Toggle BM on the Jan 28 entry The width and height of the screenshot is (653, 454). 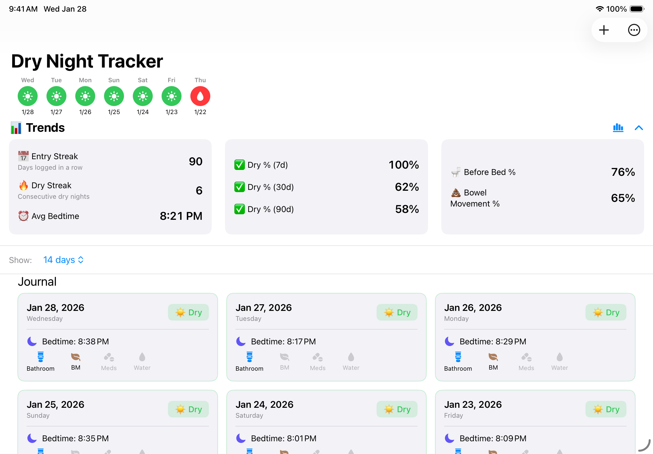(x=76, y=362)
